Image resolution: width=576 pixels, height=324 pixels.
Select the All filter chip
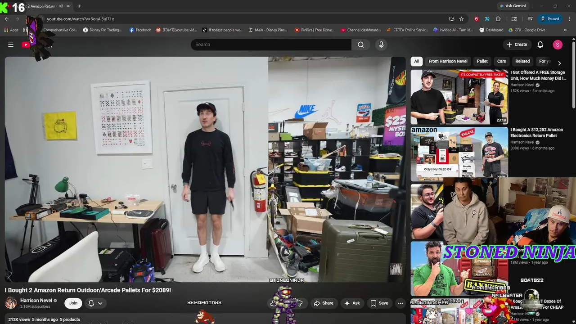pyautogui.click(x=417, y=61)
